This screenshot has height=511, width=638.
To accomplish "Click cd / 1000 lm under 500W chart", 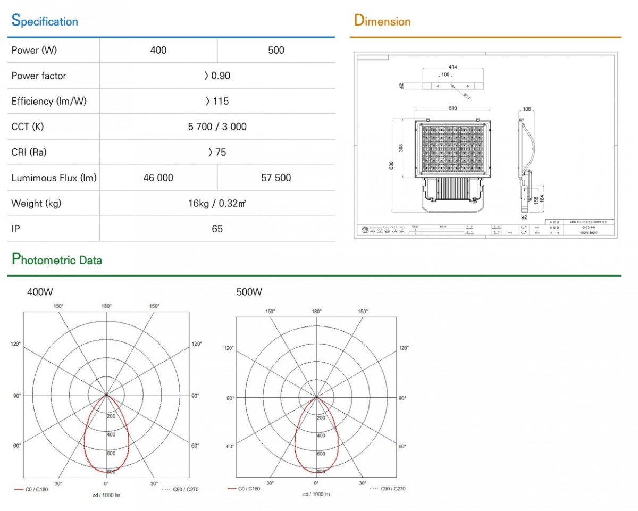I will tap(316, 494).
